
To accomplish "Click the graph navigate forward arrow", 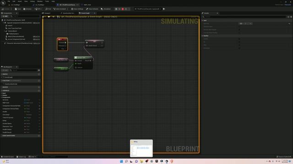I will point(53,17).
